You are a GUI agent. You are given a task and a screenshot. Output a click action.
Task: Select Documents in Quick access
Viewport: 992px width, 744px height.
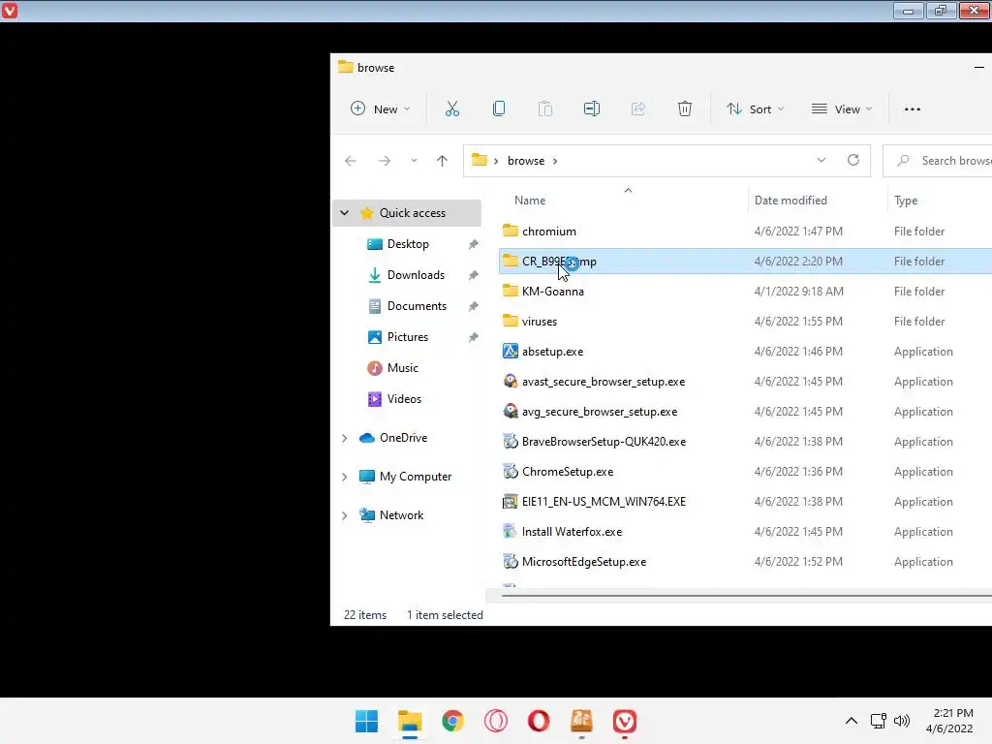click(417, 305)
